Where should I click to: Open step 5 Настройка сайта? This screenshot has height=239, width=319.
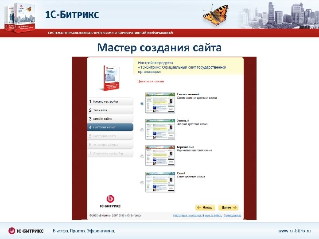[110, 136]
